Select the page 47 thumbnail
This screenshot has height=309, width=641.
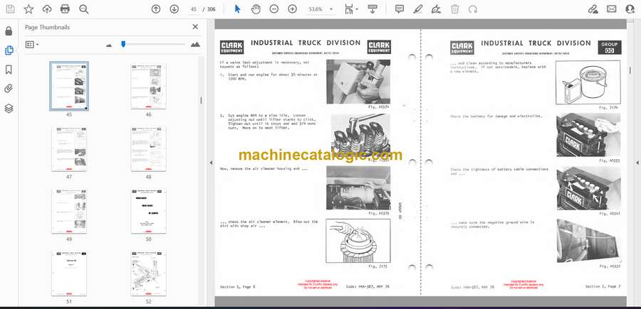tap(69, 148)
